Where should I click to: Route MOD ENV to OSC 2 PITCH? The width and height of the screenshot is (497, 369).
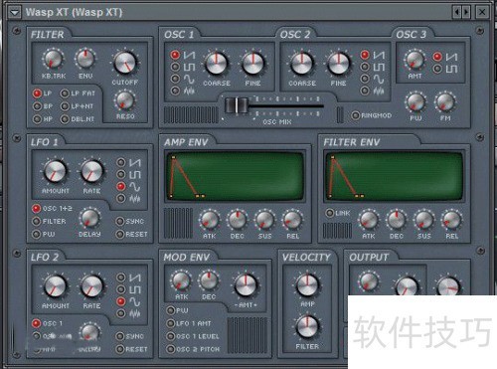point(170,349)
